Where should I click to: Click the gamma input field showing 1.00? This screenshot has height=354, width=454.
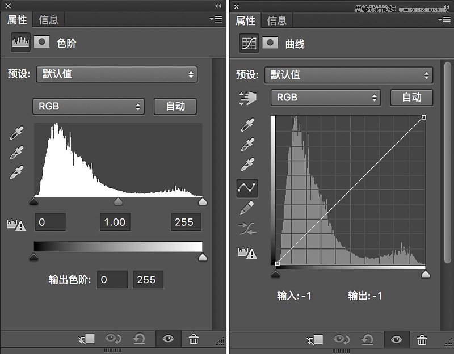point(115,222)
